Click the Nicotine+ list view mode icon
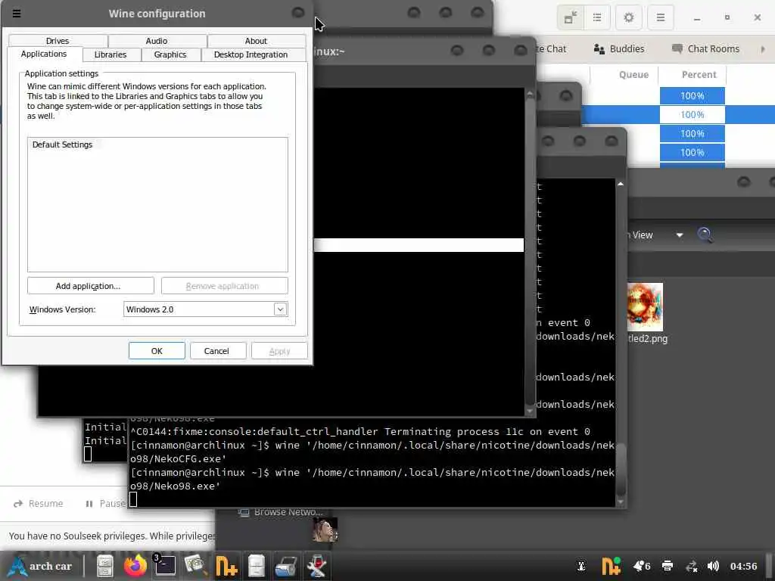 click(597, 18)
